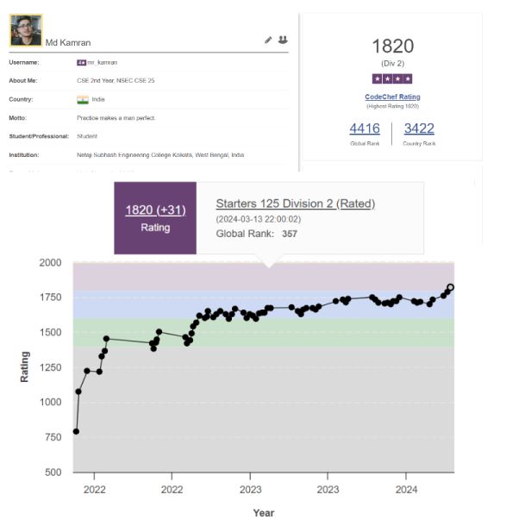Open Starters 125 Division 2 contest link
Viewport: 531px width, 526px height.
tap(296, 204)
